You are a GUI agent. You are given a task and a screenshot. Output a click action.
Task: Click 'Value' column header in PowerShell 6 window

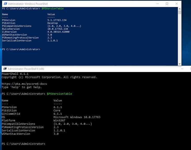58,101
